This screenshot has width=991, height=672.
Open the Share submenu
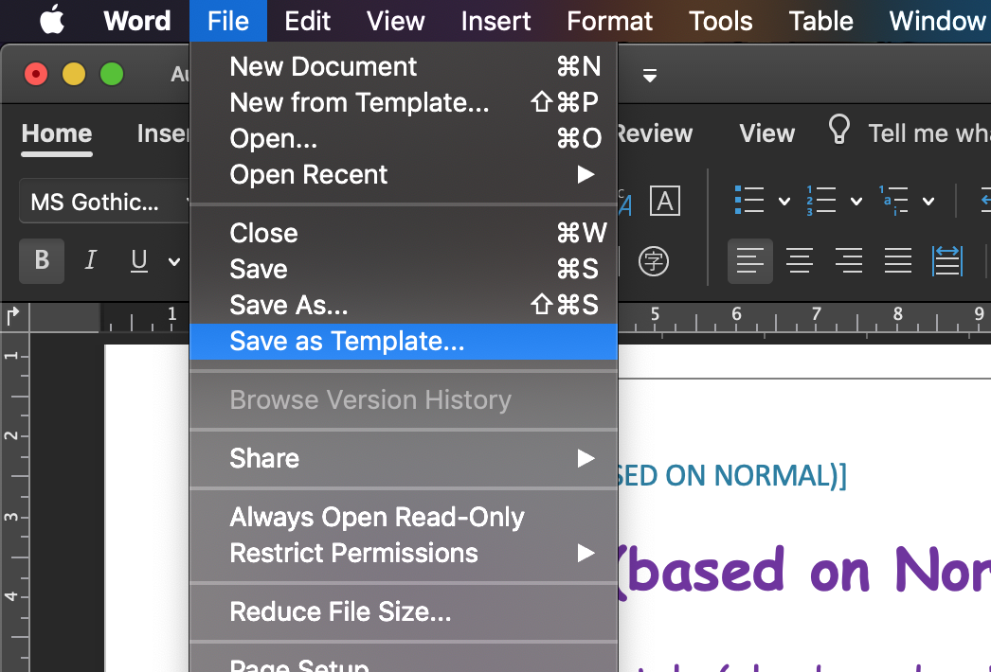coord(404,458)
